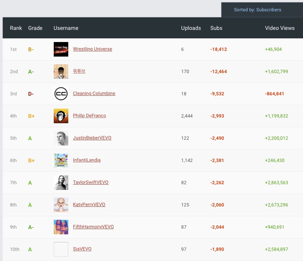The height and width of the screenshot is (261, 303).
Task: Click the A- grade in FifthHarmonyVEVO row
Action: tap(31, 227)
